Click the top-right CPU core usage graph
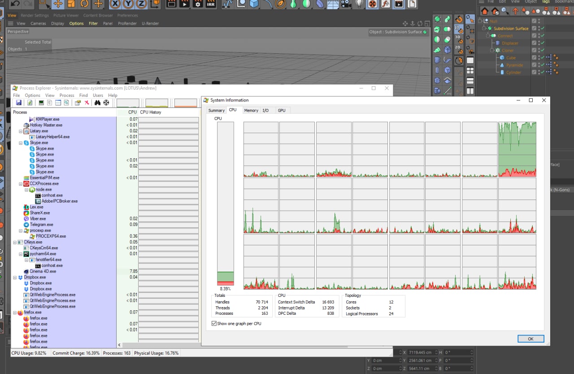The width and height of the screenshot is (574, 374). point(517,149)
